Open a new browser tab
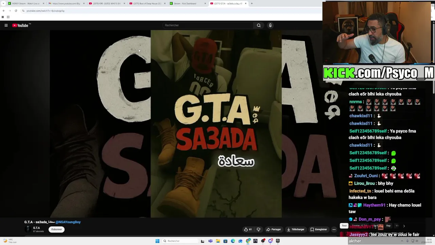The width and height of the screenshot is (435, 245). [x=252, y=3]
